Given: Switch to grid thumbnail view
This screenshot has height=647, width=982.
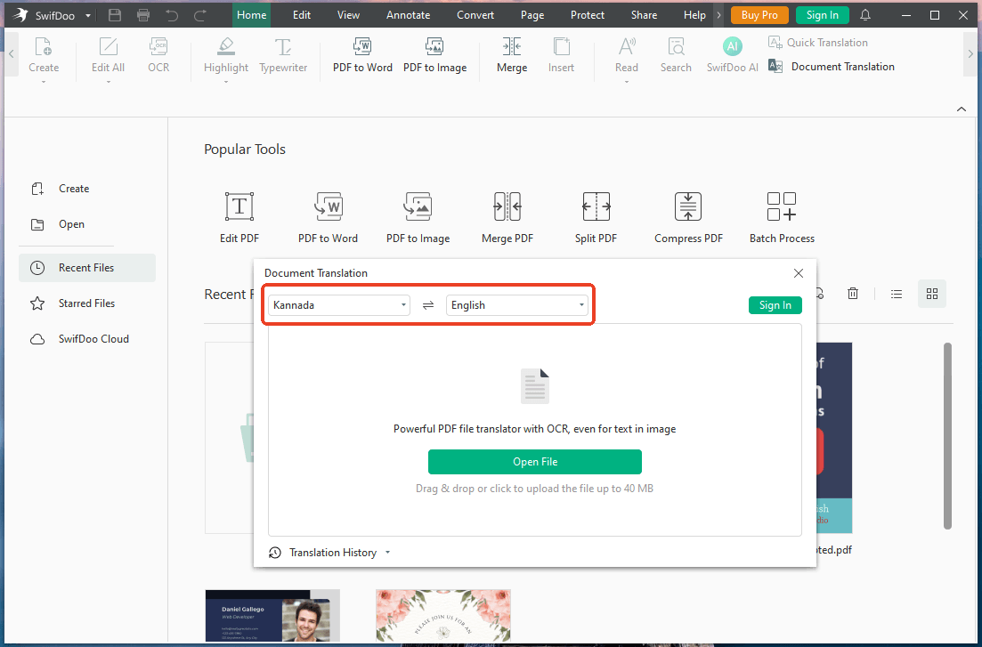Looking at the screenshot, I should (x=932, y=294).
